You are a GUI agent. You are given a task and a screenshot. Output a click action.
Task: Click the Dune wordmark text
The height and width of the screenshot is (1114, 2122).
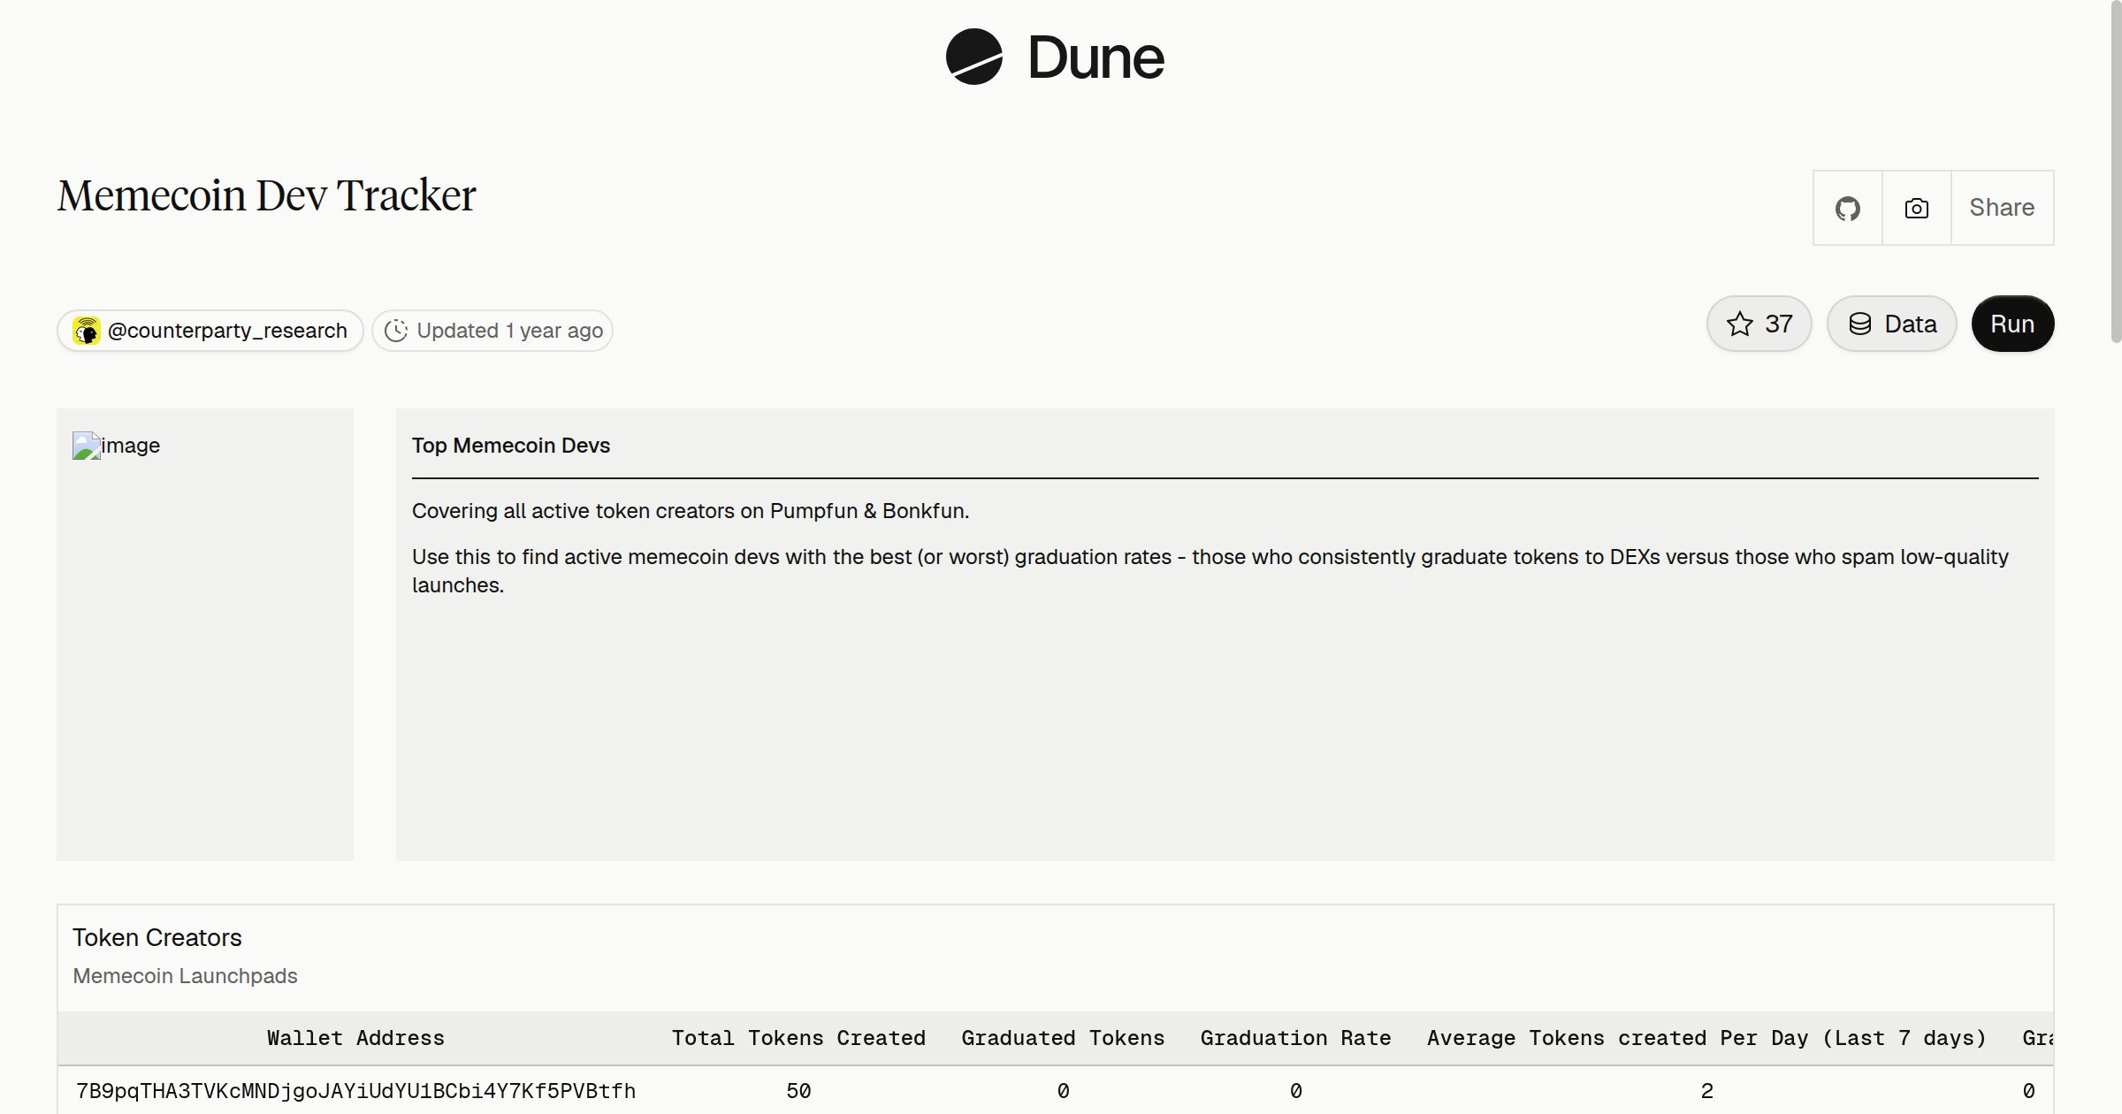pos(1095,57)
